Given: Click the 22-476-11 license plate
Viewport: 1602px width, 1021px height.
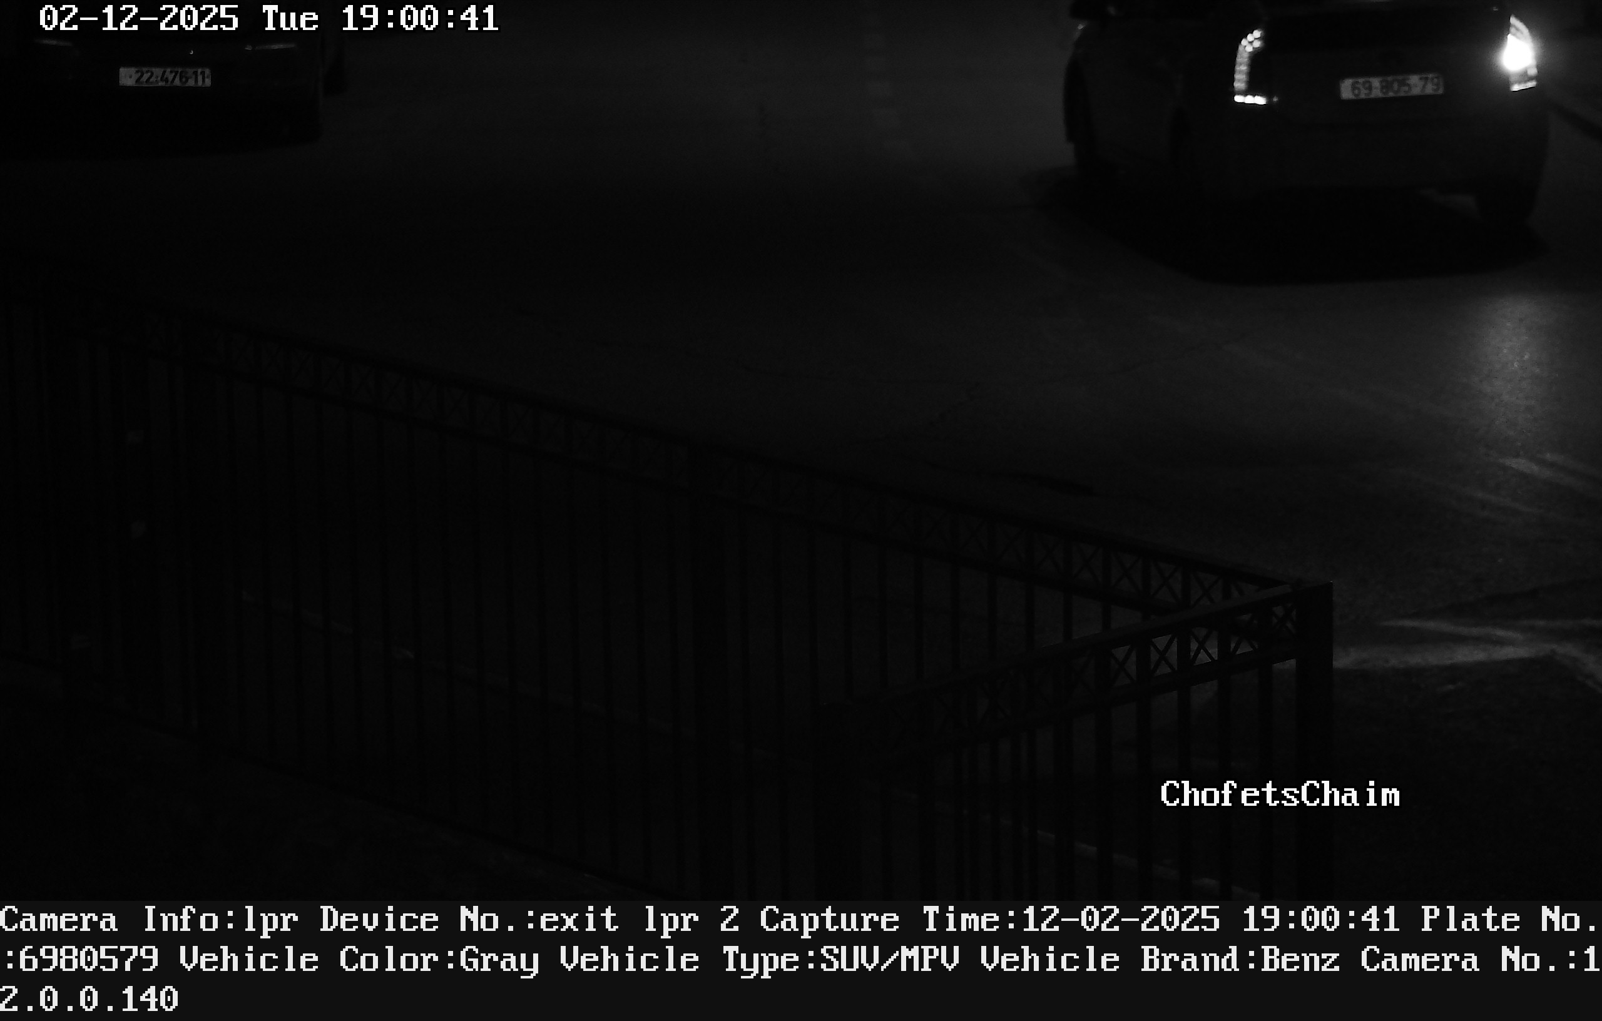Looking at the screenshot, I should tap(165, 78).
